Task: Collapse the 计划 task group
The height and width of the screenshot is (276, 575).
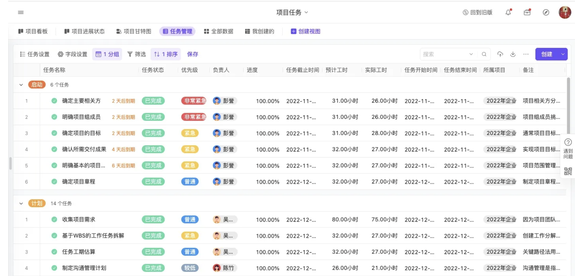Action: click(21, 204)
